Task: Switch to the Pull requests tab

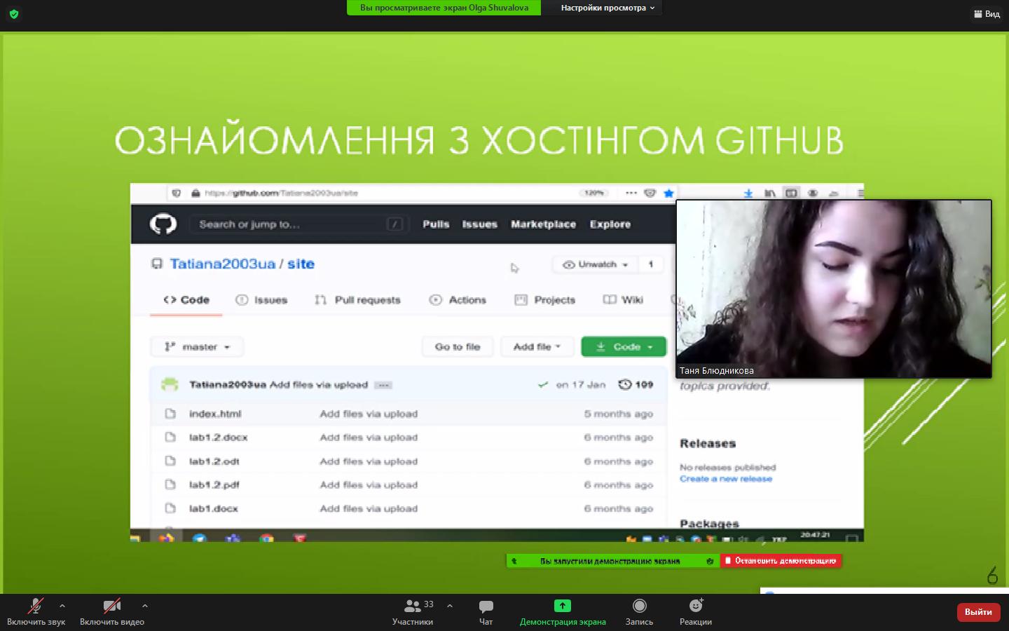Action: click(358, 300)
